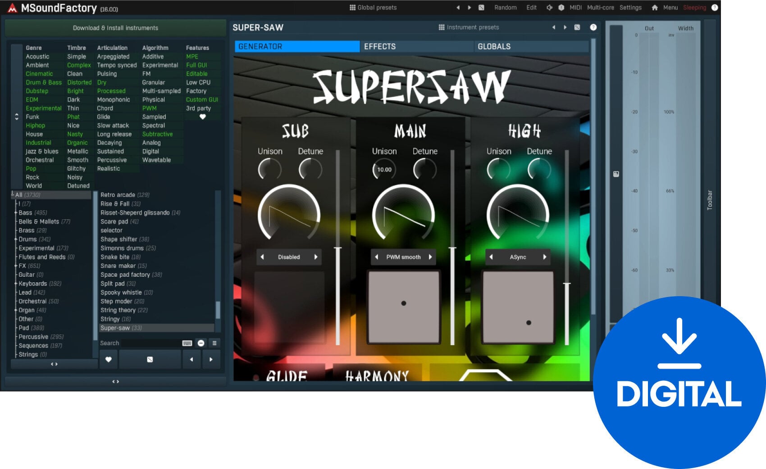Click Download & Install instruments button
The image size is (766, 469).
(x=115, y=28)
